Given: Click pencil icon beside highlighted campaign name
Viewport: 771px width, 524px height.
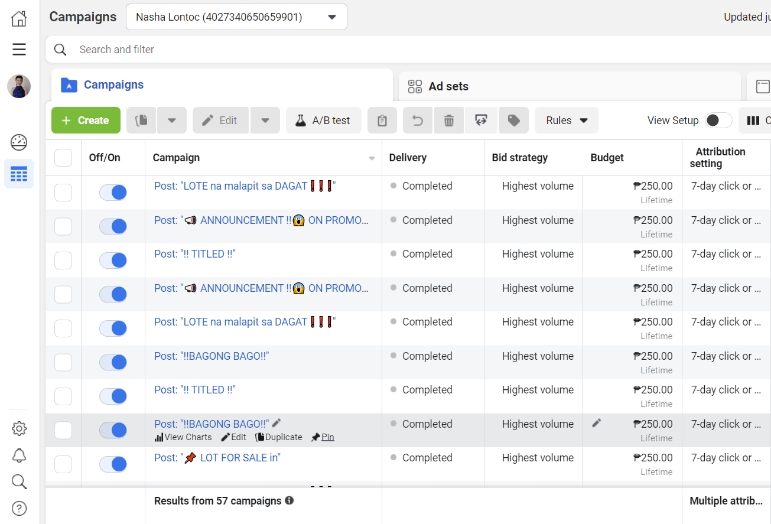Looking at the screenshot, I should [276, 423].
